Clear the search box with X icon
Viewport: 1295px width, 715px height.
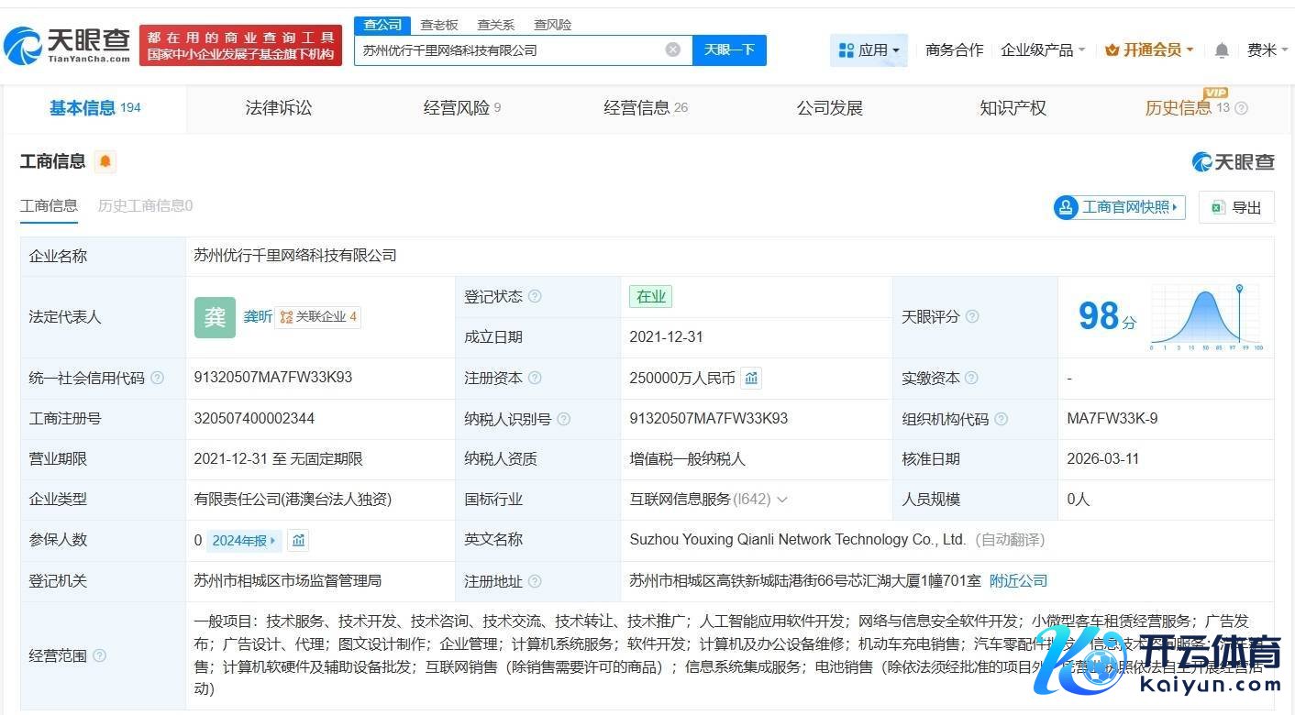pyautogui.click(x=672, y=49)
